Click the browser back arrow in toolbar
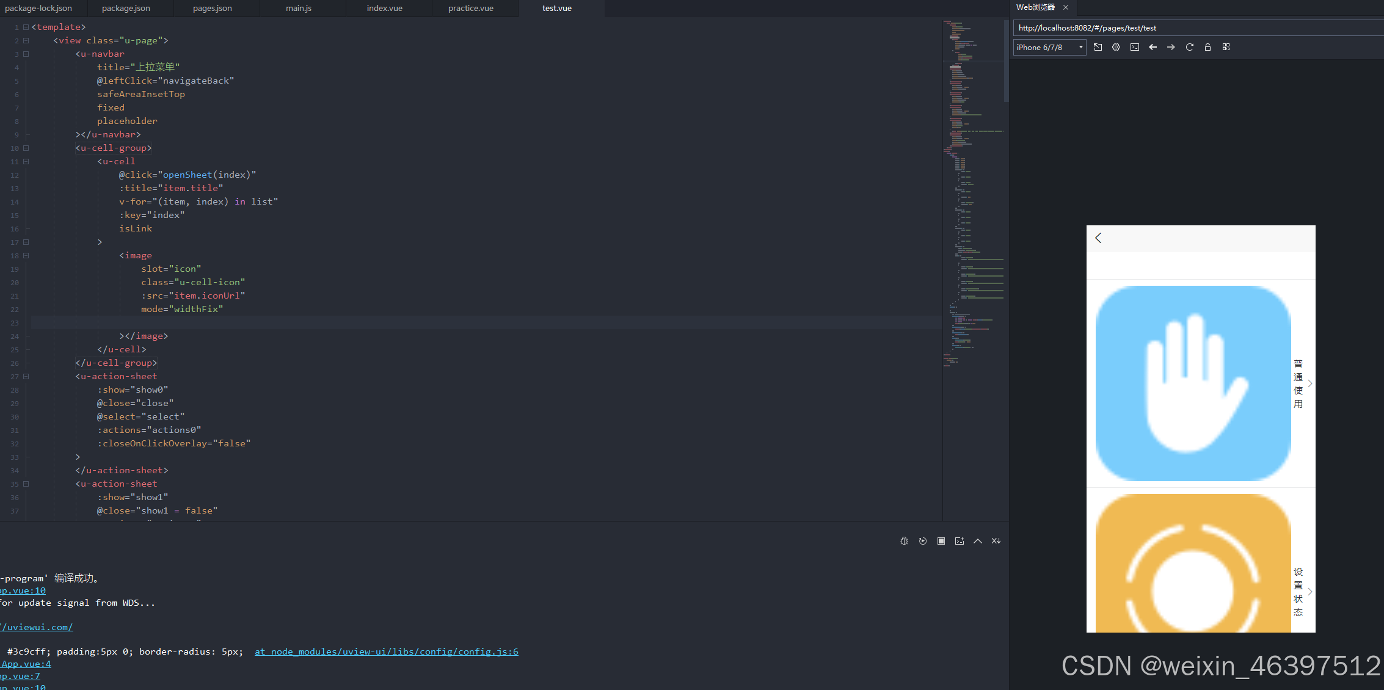The height and width of the screenshot is (690, 1384). click(x=1153, y=47)
